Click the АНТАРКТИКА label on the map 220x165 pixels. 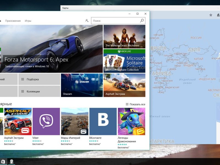click(x=162, y=141)
